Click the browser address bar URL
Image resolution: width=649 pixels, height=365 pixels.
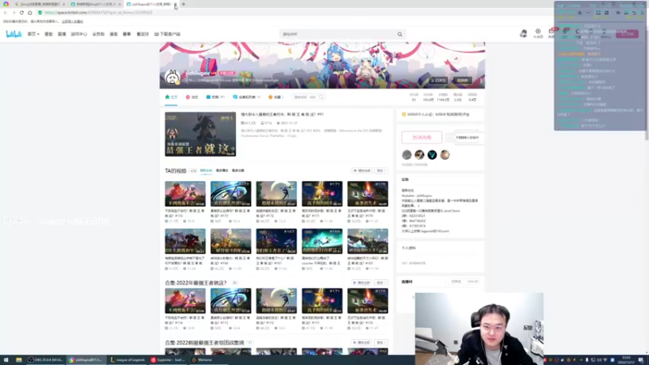(98, 13)
